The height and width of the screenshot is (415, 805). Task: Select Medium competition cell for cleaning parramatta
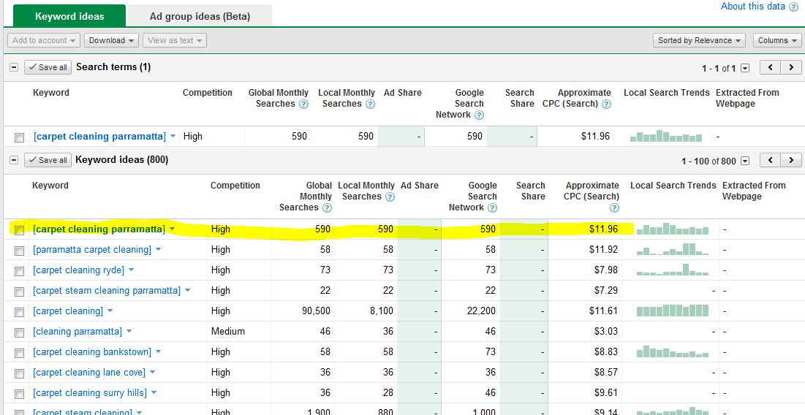[228, 332]
